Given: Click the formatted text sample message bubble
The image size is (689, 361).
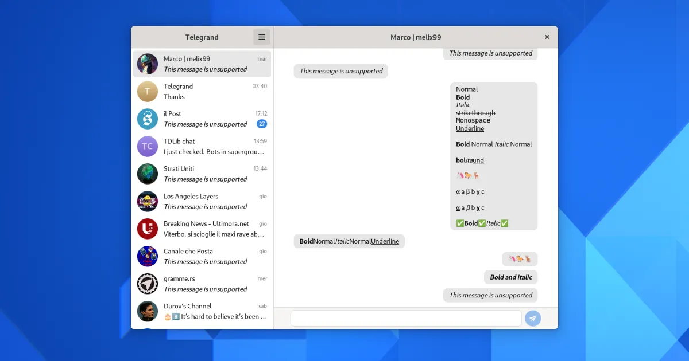Looking at the screenshot, I should pyautogui.click(x=494, y=156).
